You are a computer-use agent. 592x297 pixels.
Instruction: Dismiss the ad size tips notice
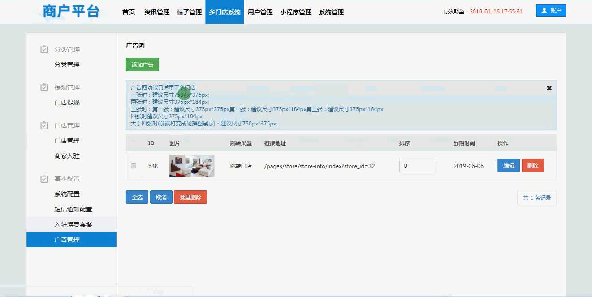pos(549,88)
